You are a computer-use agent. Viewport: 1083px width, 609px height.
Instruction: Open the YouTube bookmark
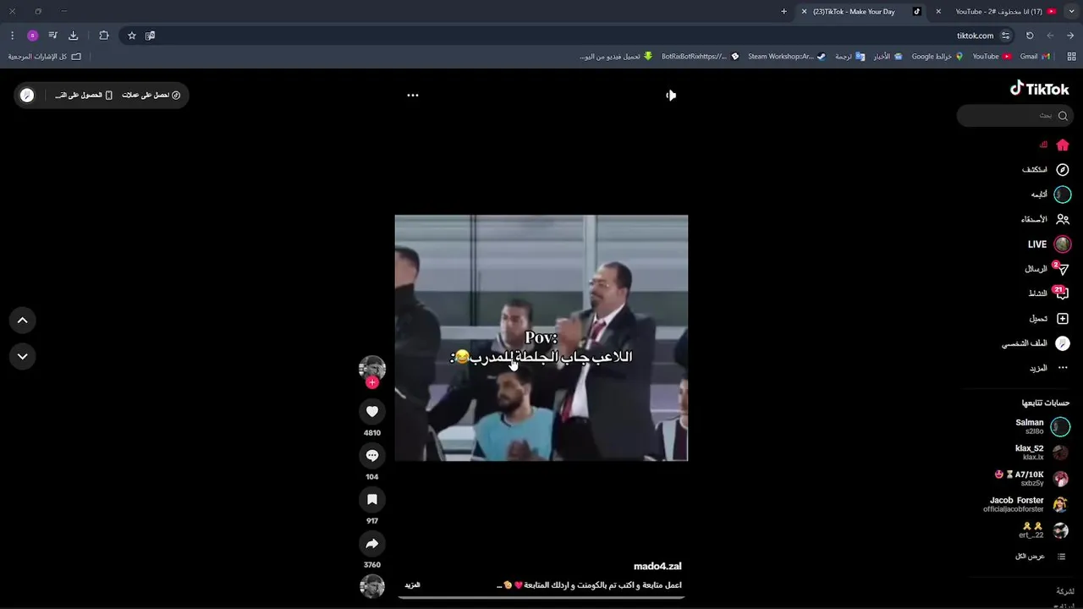tap(992, 57)
